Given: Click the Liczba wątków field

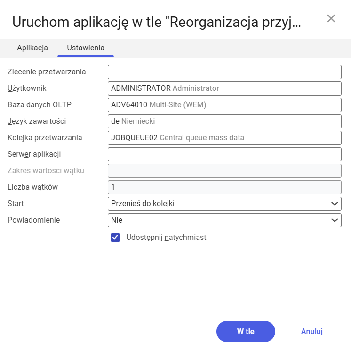Looking at the screenshot, I should coord(224,187).
